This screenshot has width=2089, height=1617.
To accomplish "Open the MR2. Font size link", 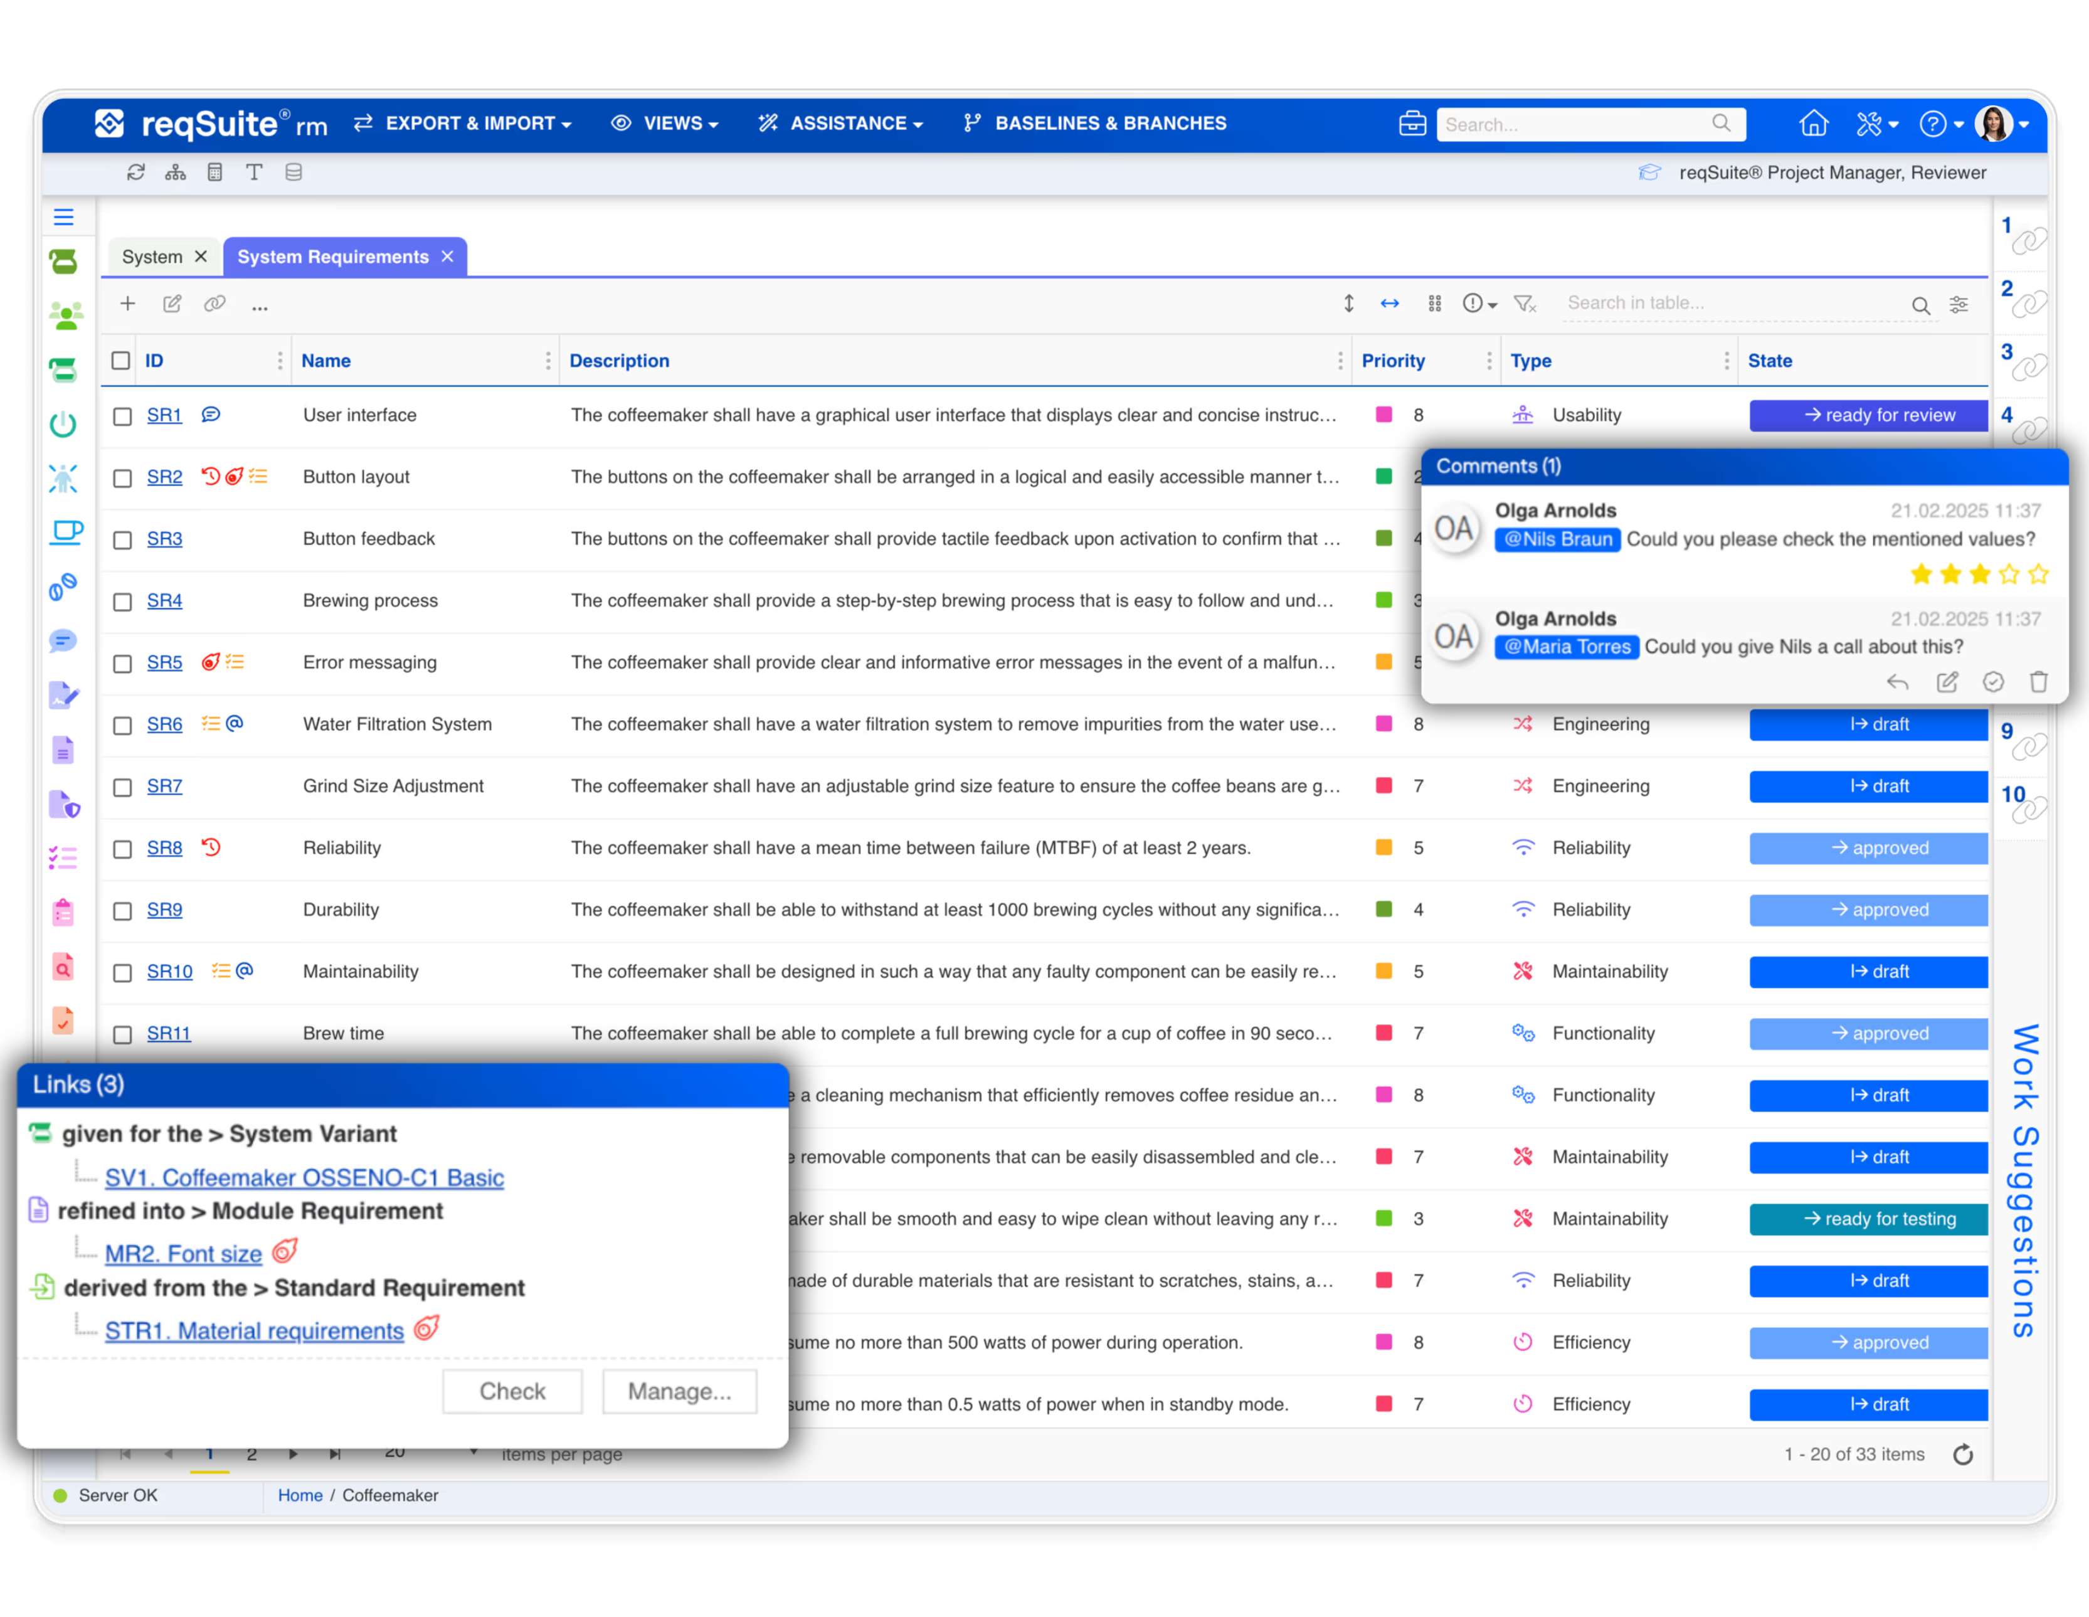I will click(182, 1253).
